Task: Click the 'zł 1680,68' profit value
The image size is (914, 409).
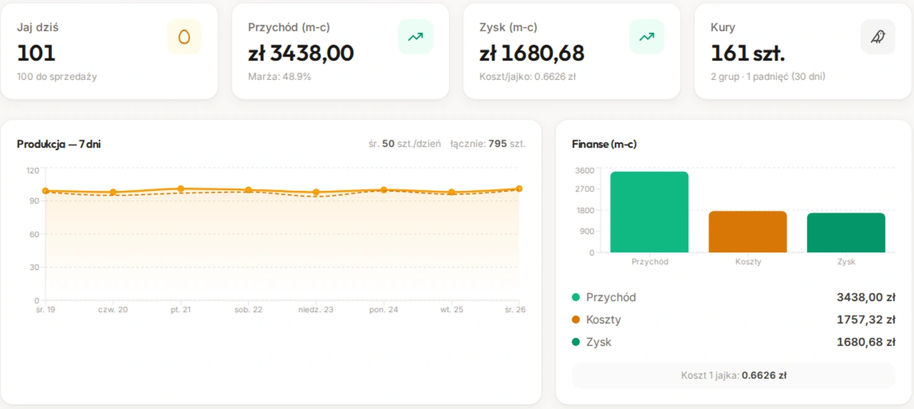Action: coord(532,53)
